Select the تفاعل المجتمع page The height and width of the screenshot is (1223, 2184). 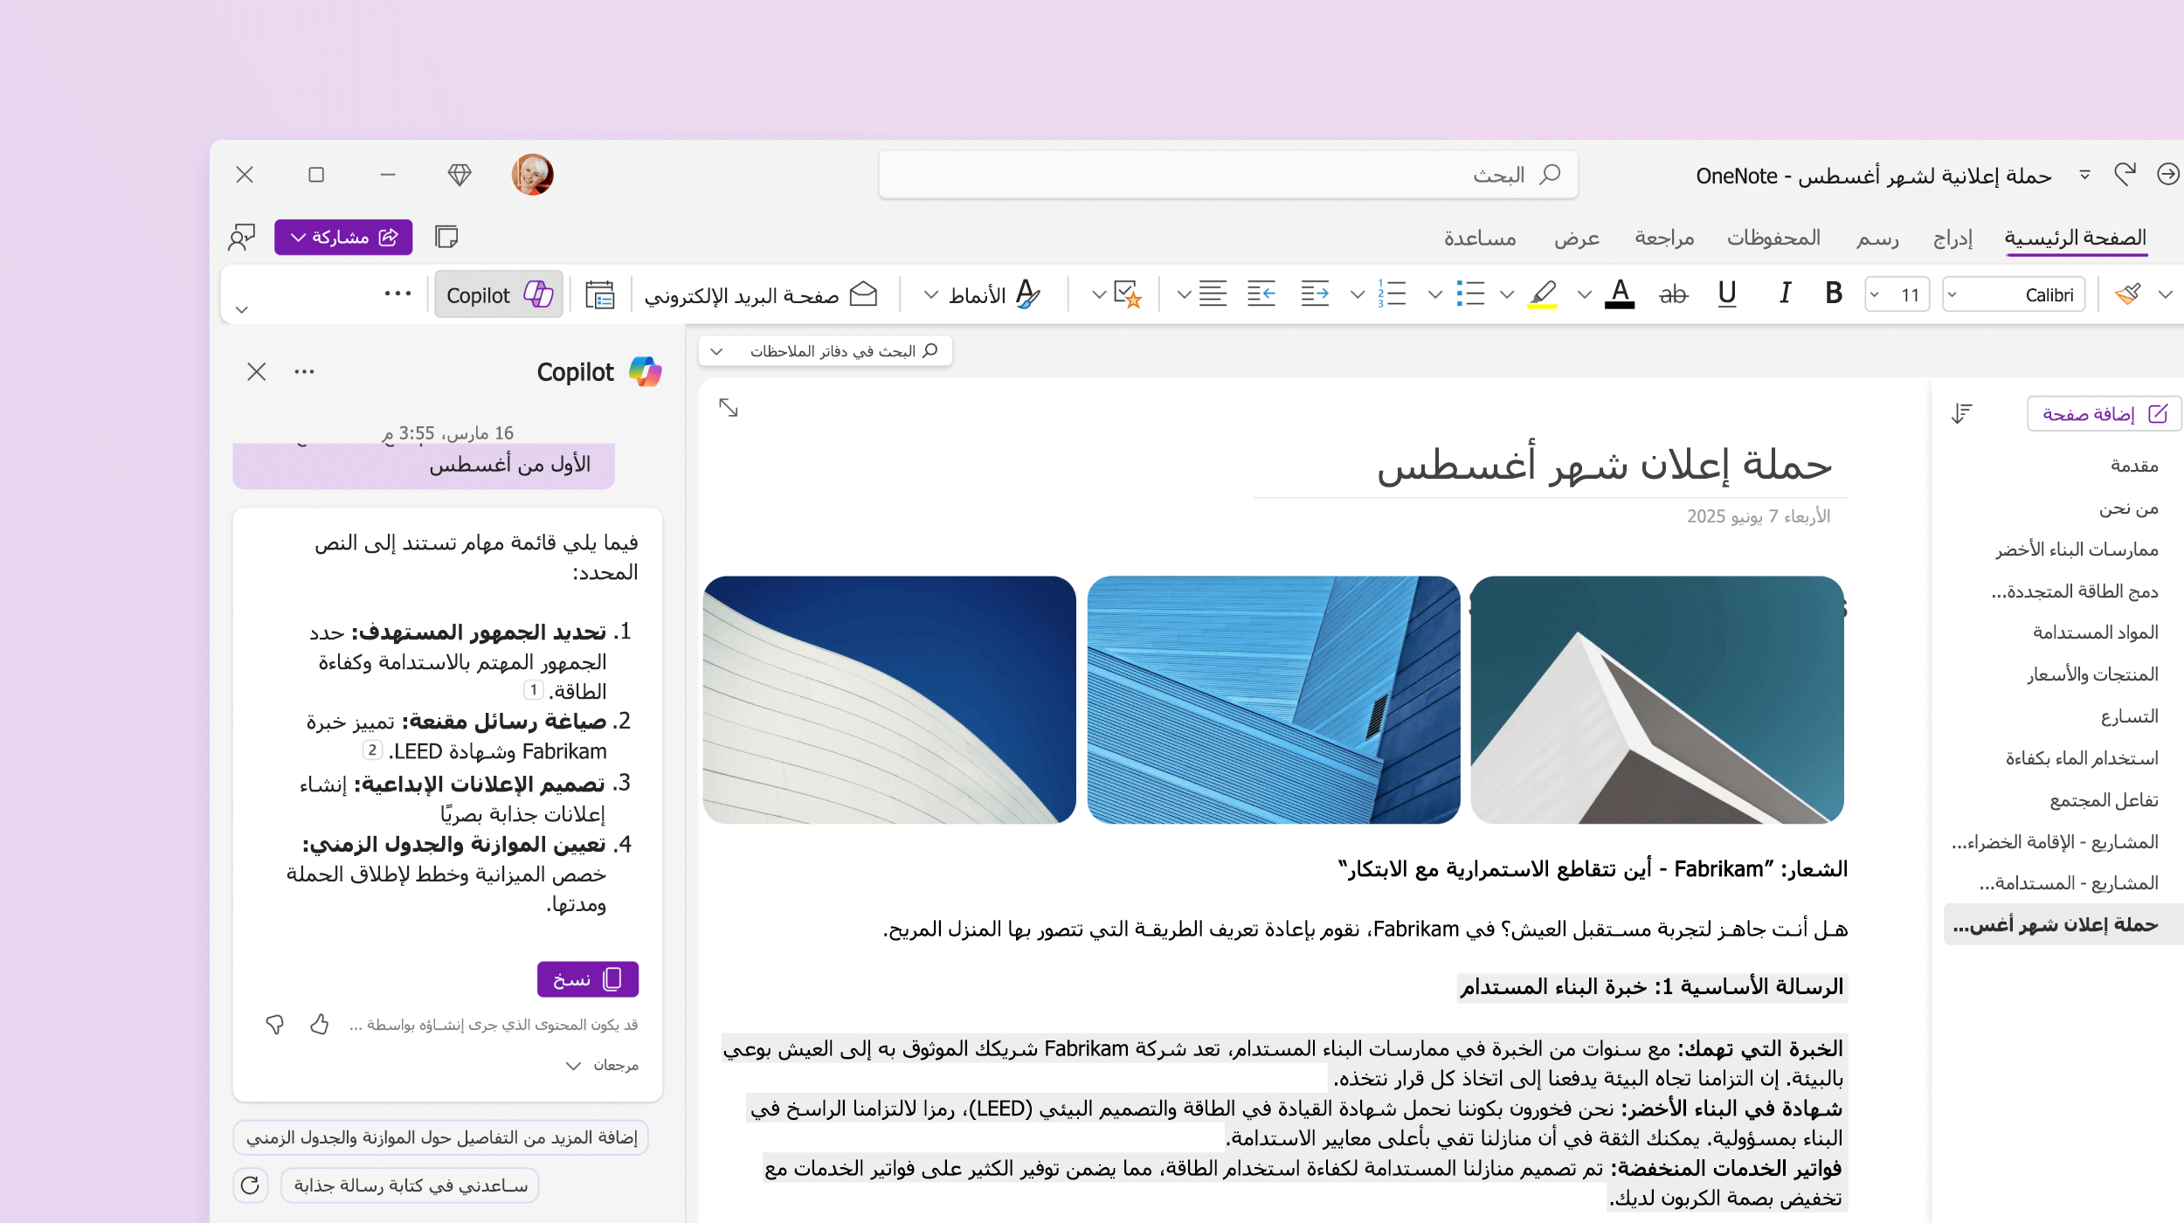[x=2104, y=800]
